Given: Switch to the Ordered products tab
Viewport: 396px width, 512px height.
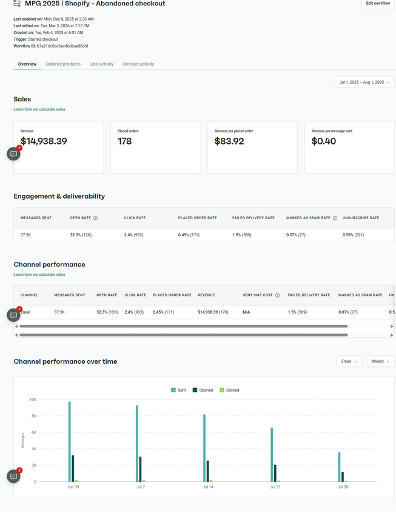Looking at the screenshot, I should pyautogui.click(x=63, y=64).
